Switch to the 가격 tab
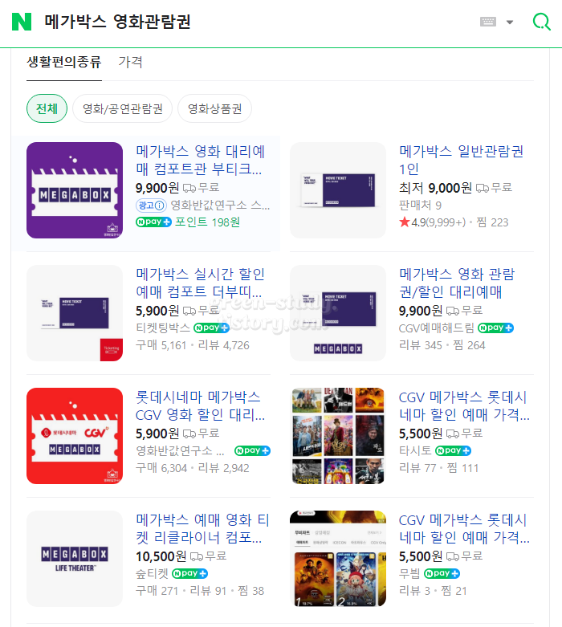 130,62
